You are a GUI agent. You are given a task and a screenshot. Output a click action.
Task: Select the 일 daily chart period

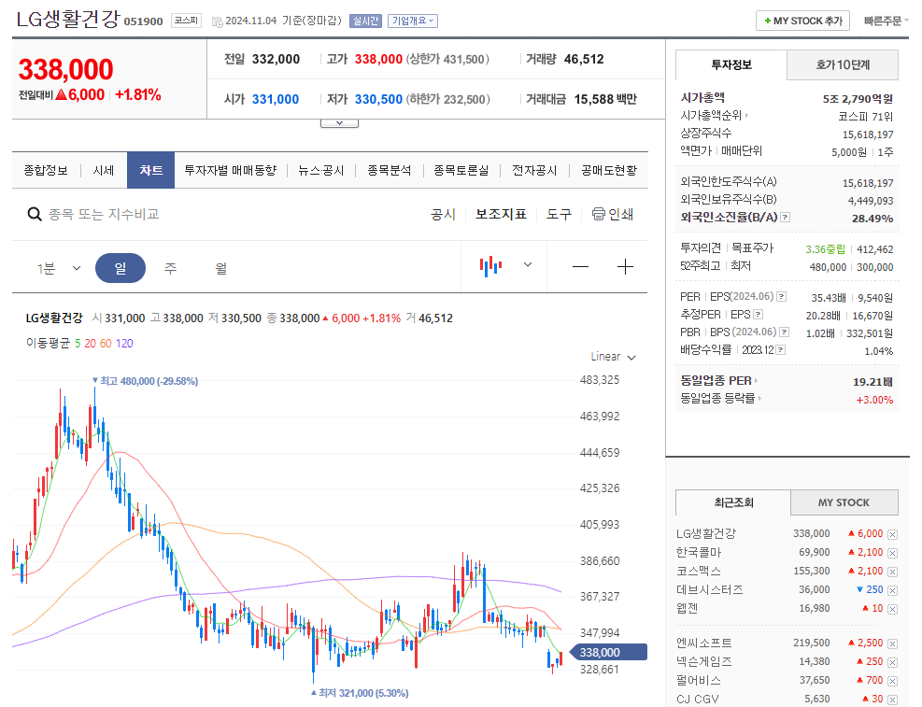[x=121, y=268]
